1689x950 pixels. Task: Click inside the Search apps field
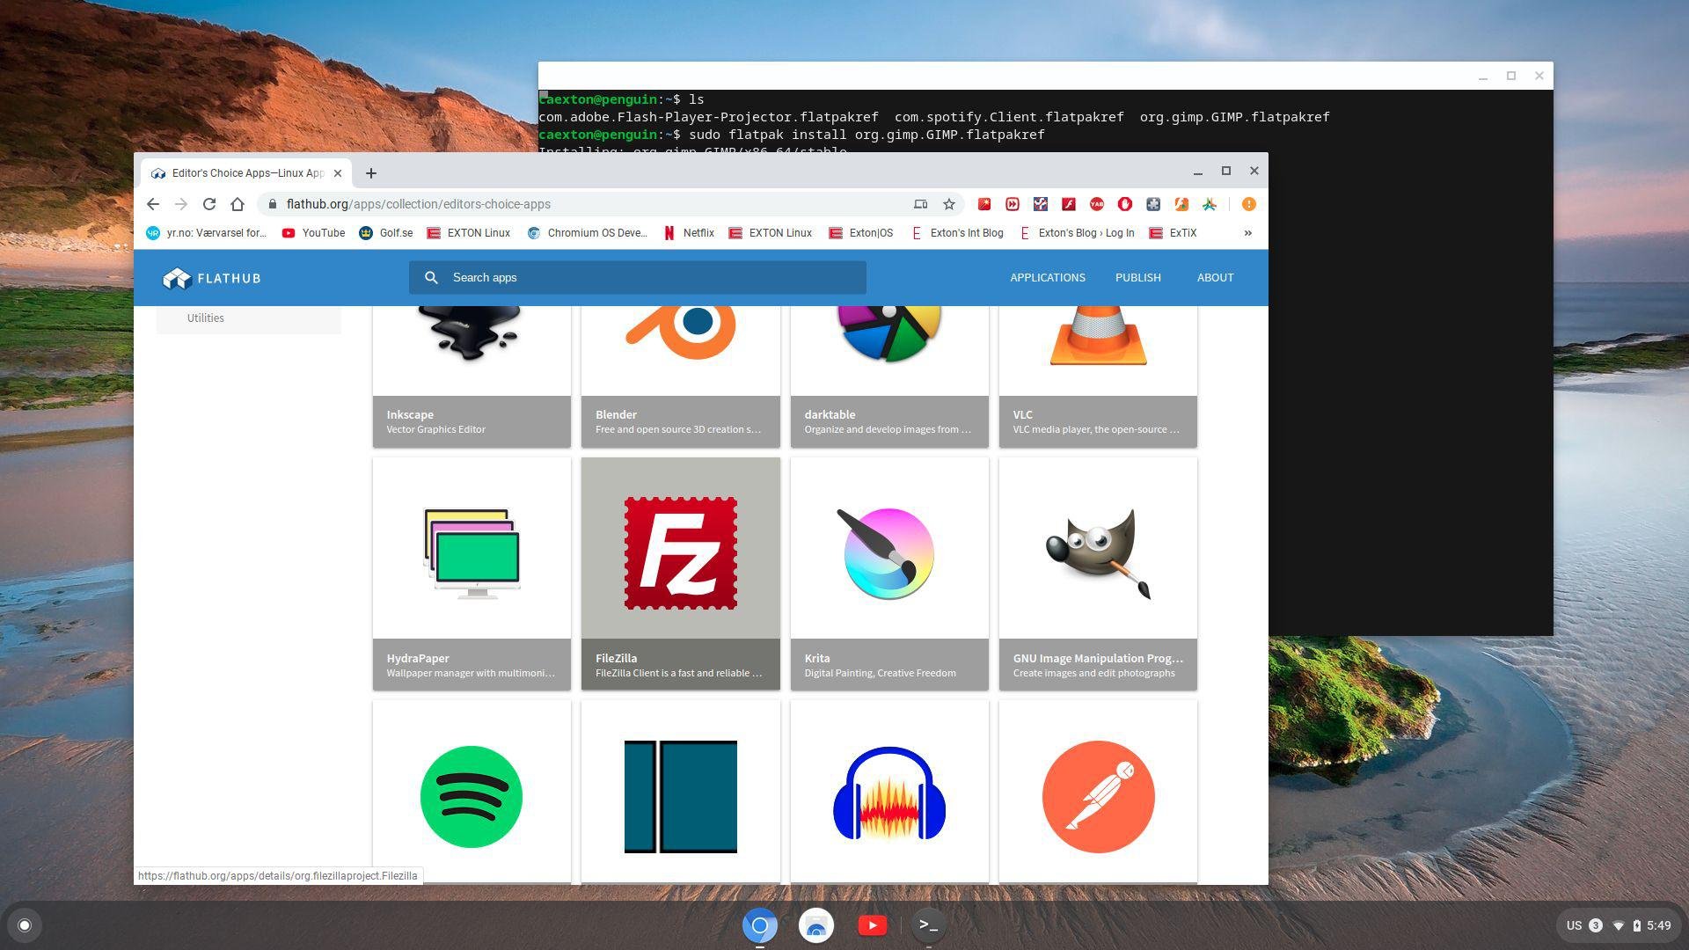637,277
